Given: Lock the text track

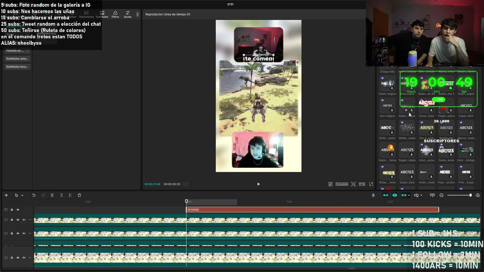Looking at the screenshot, I should [12, 210].
